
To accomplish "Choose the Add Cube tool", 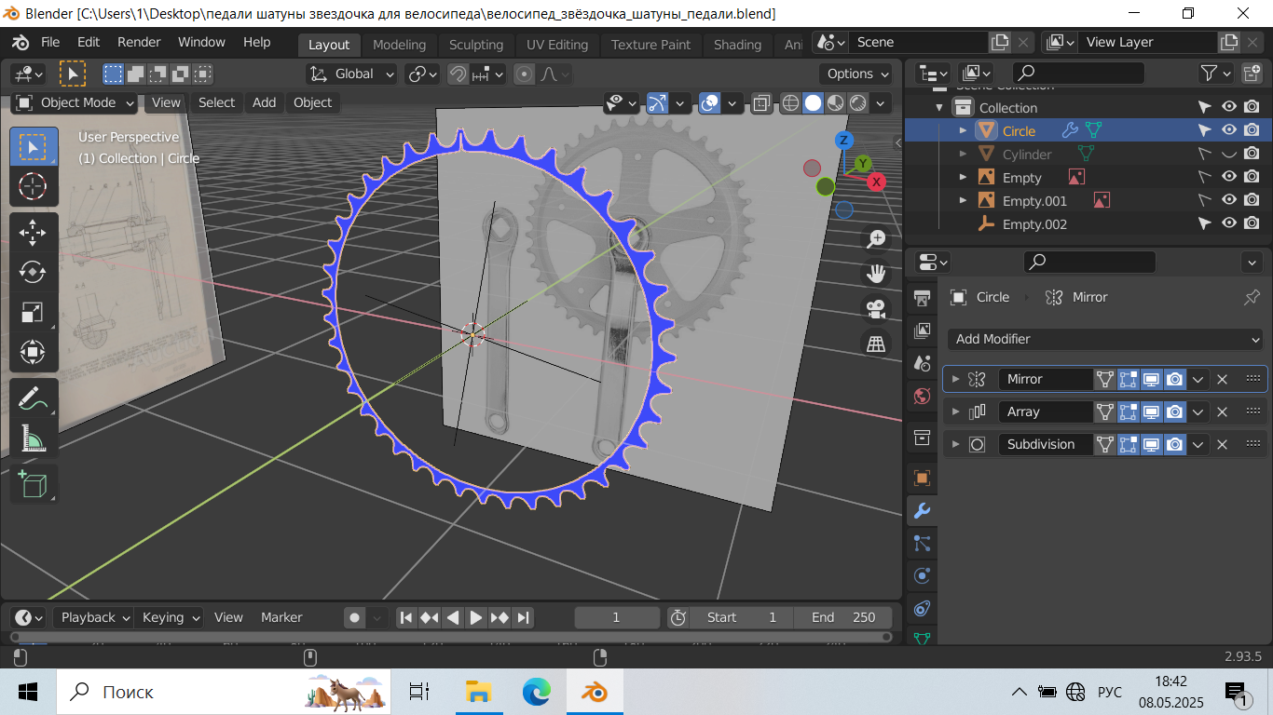I will tap(33, 484).
